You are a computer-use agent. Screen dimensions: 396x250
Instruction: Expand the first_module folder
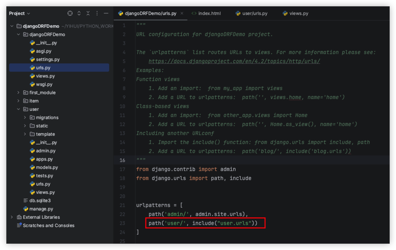point(19,93)
